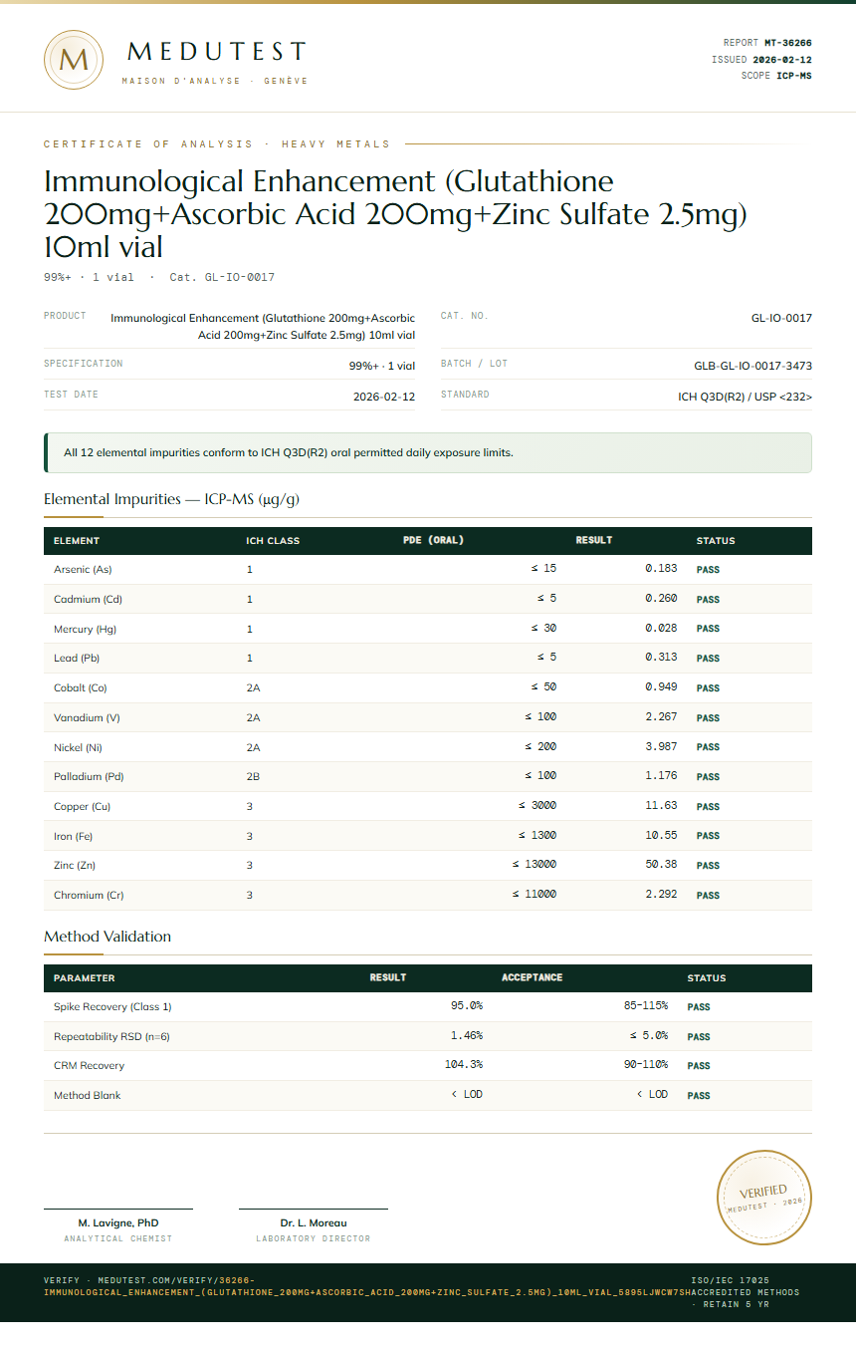The image size is (856, 1352).
Task: Click the Verified Medutest 2026 gold seal
Action: pyautogui.click(x=764, y=1197)
